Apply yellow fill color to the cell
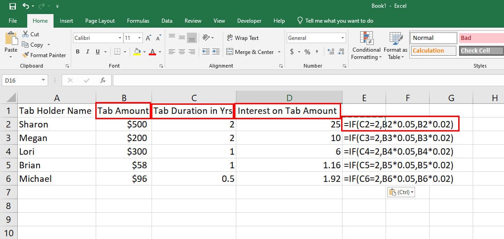Image resolution: width=504 pixels, height=239 pixels. [137, 52]
